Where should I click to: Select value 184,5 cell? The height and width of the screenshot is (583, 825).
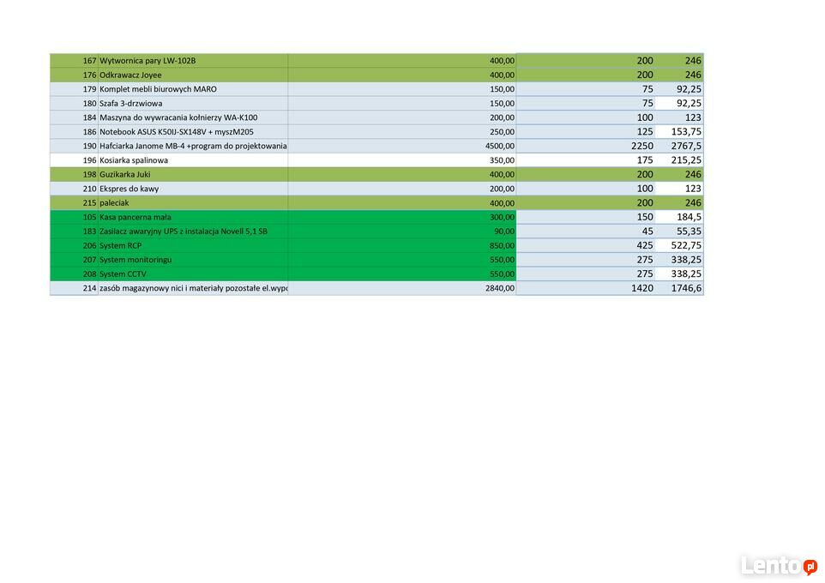[x=679, y=217]
